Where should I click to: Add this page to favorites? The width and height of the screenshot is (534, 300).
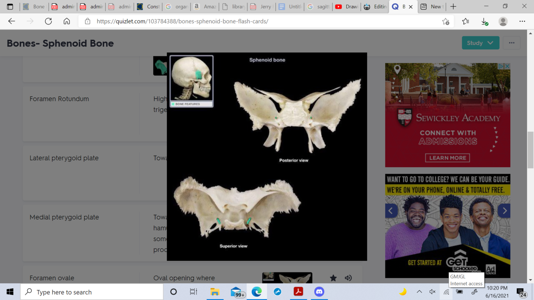point(446,22)
